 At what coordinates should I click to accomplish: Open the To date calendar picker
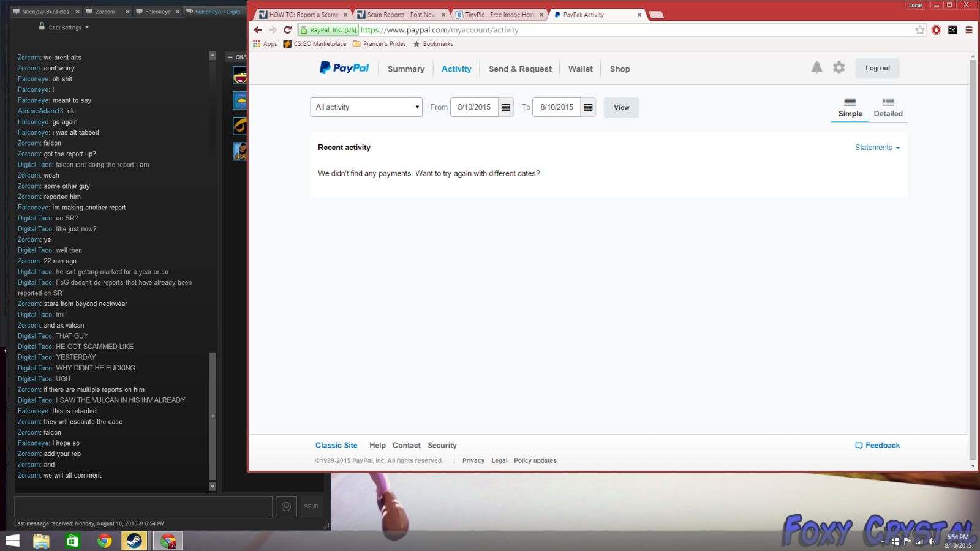(588, 107)
